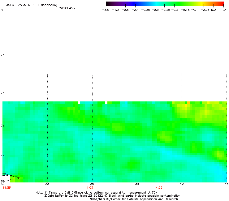Click the -0.15 color scale label
This screenshot has width=229, height=201.
[185, 10]
